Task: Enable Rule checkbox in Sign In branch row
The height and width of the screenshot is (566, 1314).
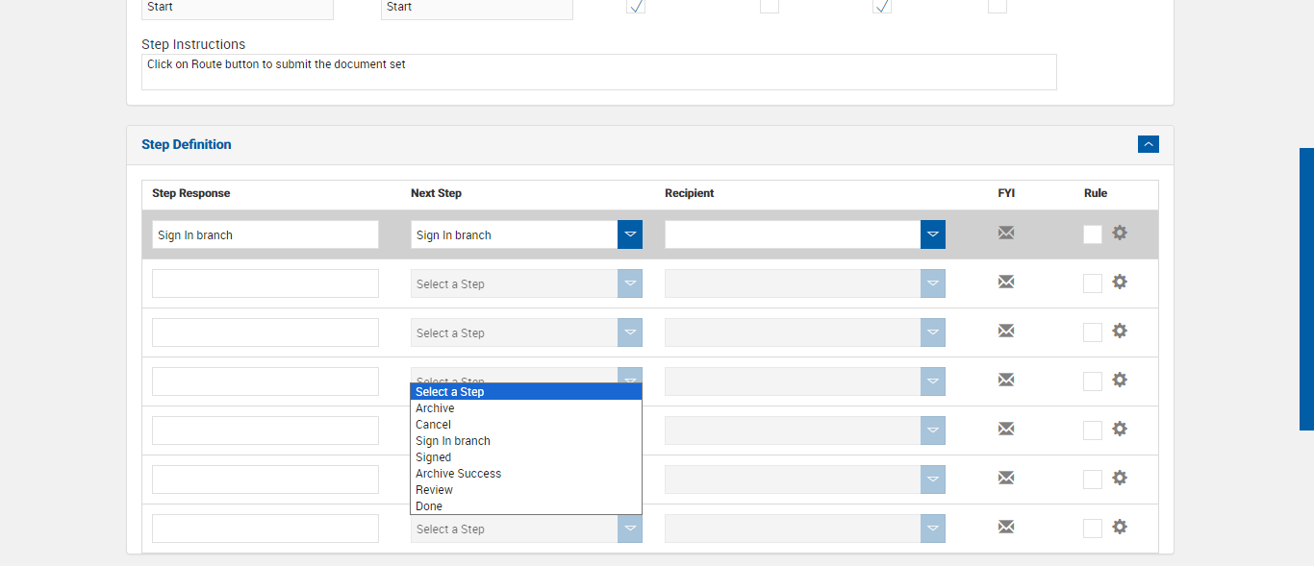Action: pyautogui.click(x=1093, y=234)
